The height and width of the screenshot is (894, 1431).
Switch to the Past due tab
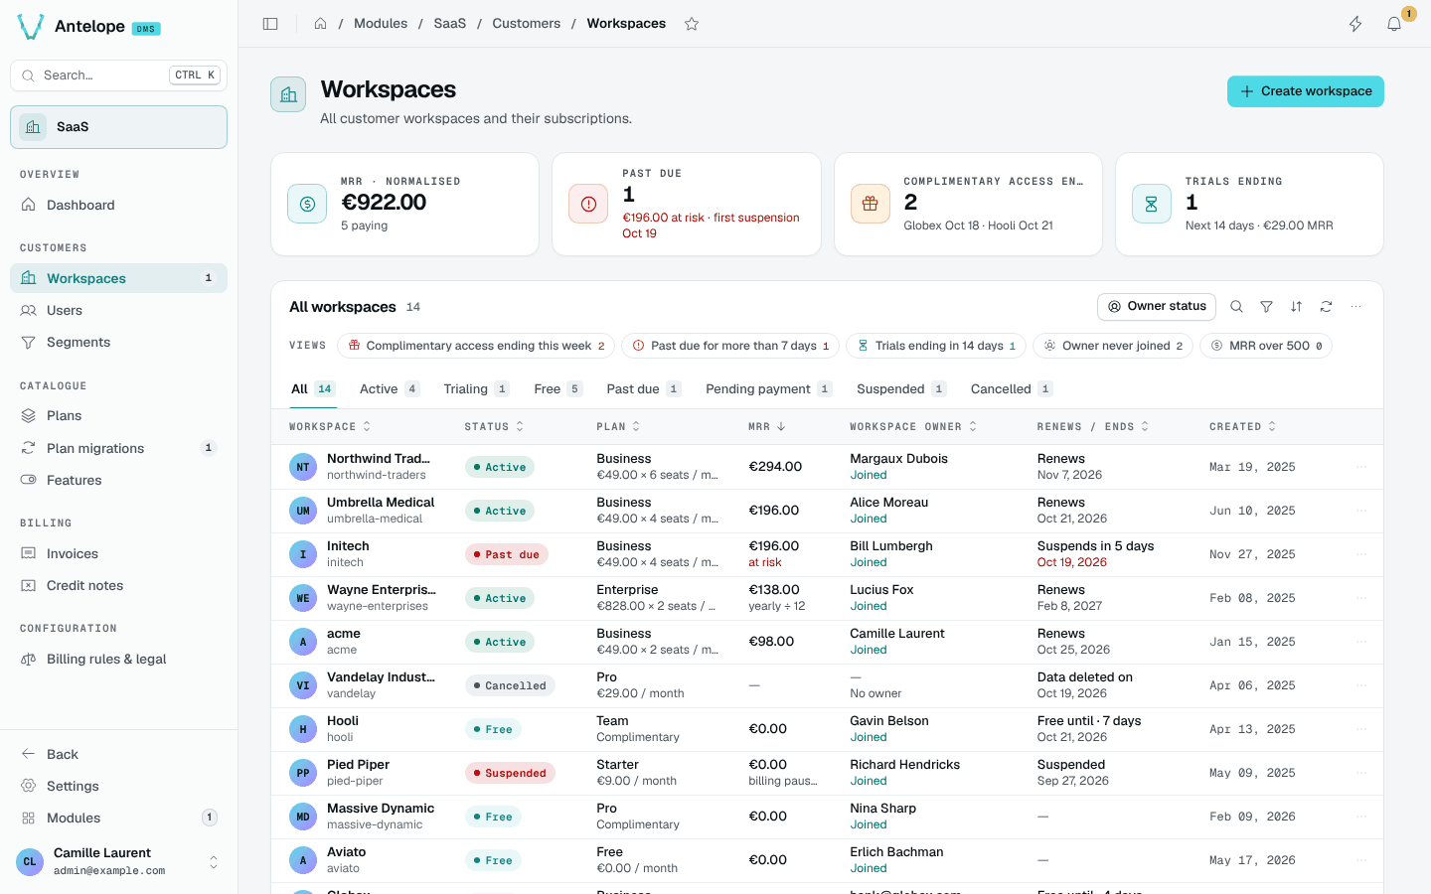pyautogui.click(x=644, y=389)
